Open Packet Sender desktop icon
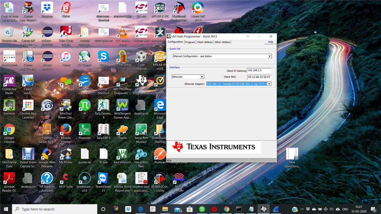Screen dimensions: 381x214 (x=179, y=182)
